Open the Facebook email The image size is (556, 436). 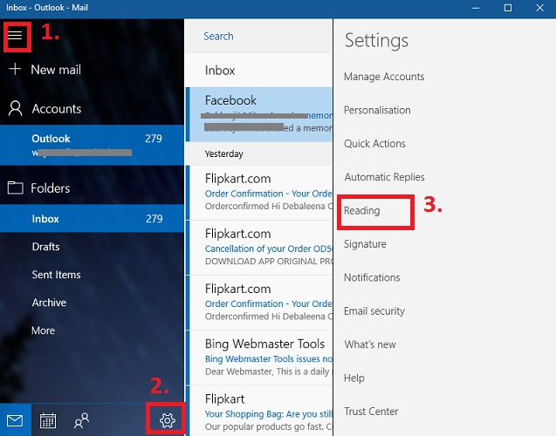(259, 114)
